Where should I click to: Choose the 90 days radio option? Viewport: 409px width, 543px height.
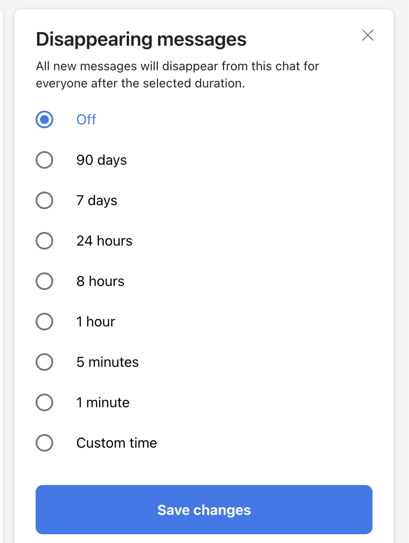tap(44, 160)
